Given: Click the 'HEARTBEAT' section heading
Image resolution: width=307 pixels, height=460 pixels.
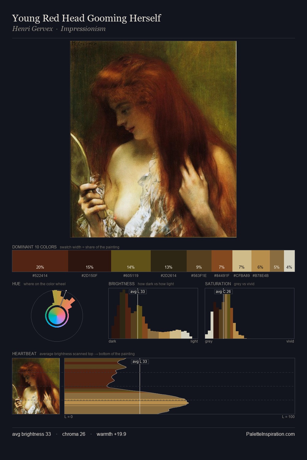Looking at the screenshot, I should (24, 354).
